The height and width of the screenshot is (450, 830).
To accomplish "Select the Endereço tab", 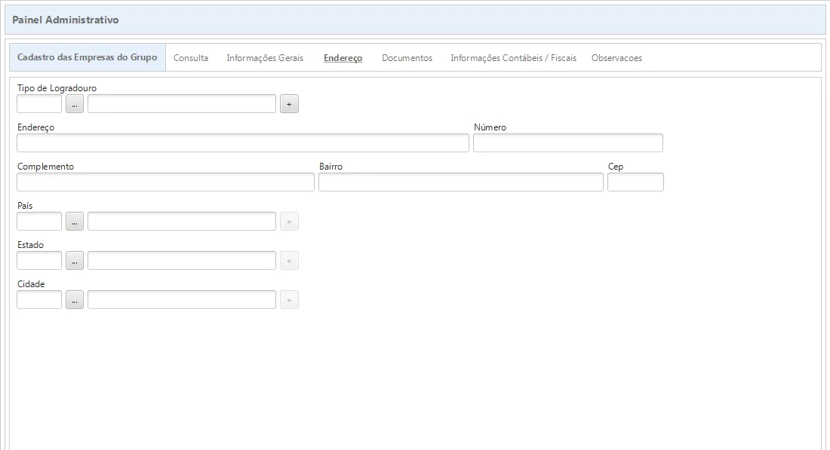I will tap(343, 57).
